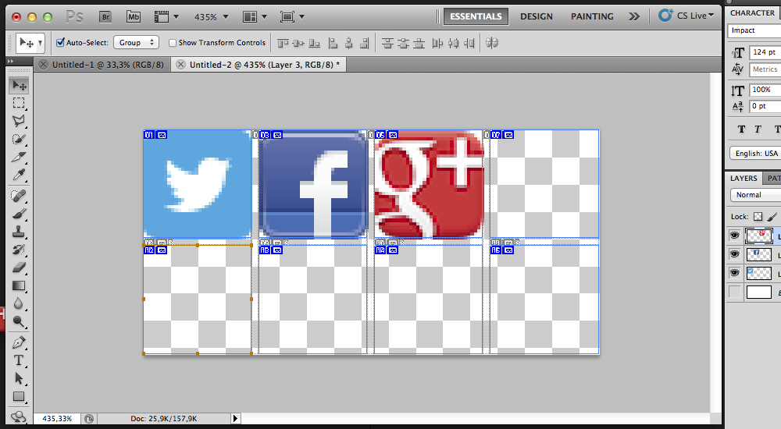Switch to the Design workspace
Viewport: 781px width, 429px height.
(536, 16)
